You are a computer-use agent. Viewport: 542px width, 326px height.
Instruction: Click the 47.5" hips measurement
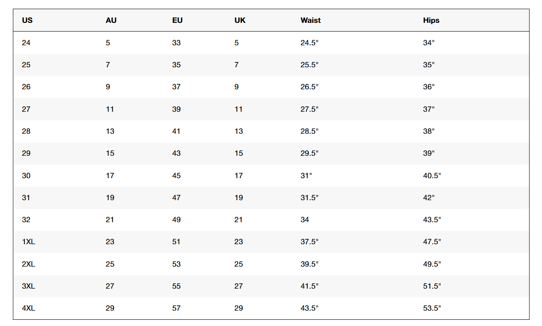pos(432,242)
